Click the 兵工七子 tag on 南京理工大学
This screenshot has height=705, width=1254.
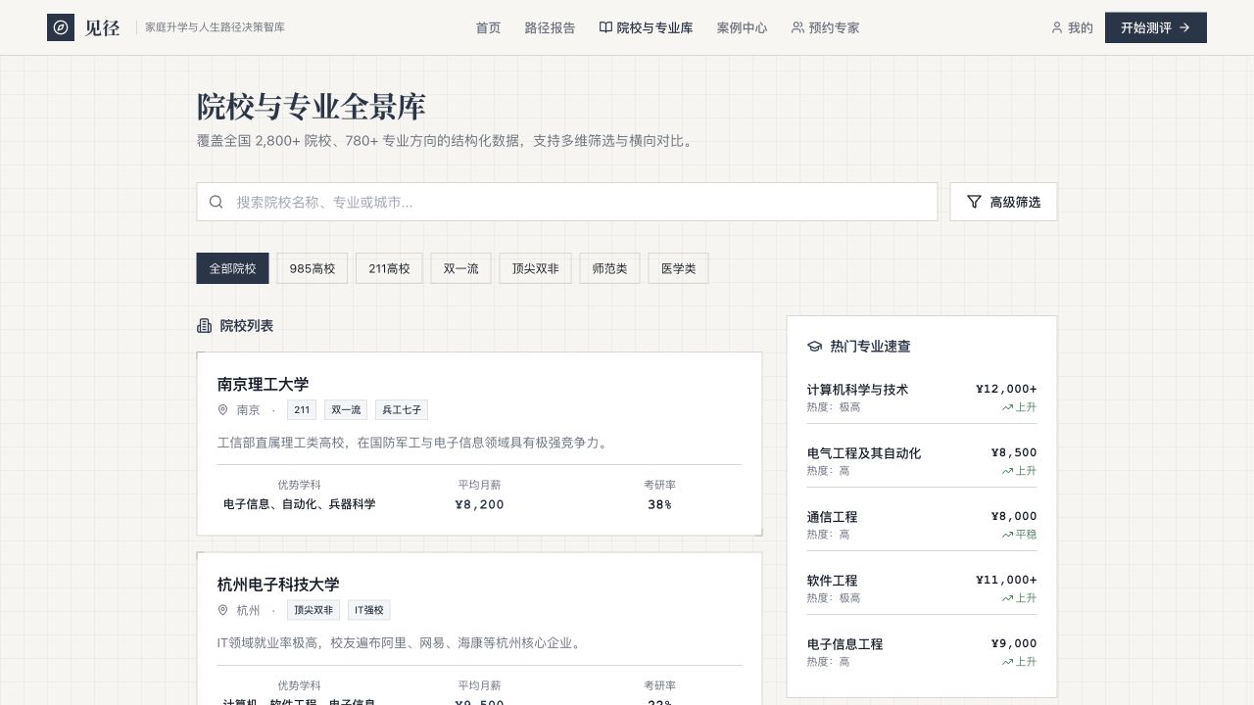[x=402, y=410]
